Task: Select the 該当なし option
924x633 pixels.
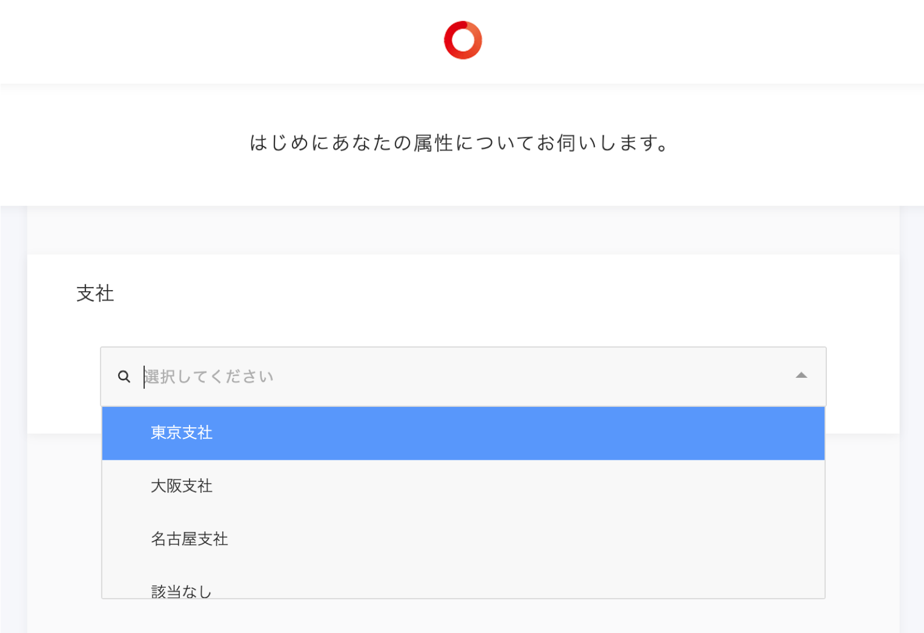Action: [x=181, y=591]
